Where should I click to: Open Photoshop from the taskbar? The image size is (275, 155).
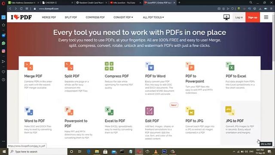(x=164, y=152)
